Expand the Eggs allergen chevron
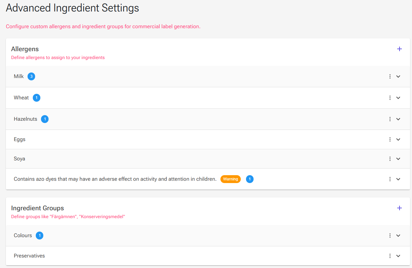Screen dimensions: 412x268 pyautogui.click(x=398, y=139)
